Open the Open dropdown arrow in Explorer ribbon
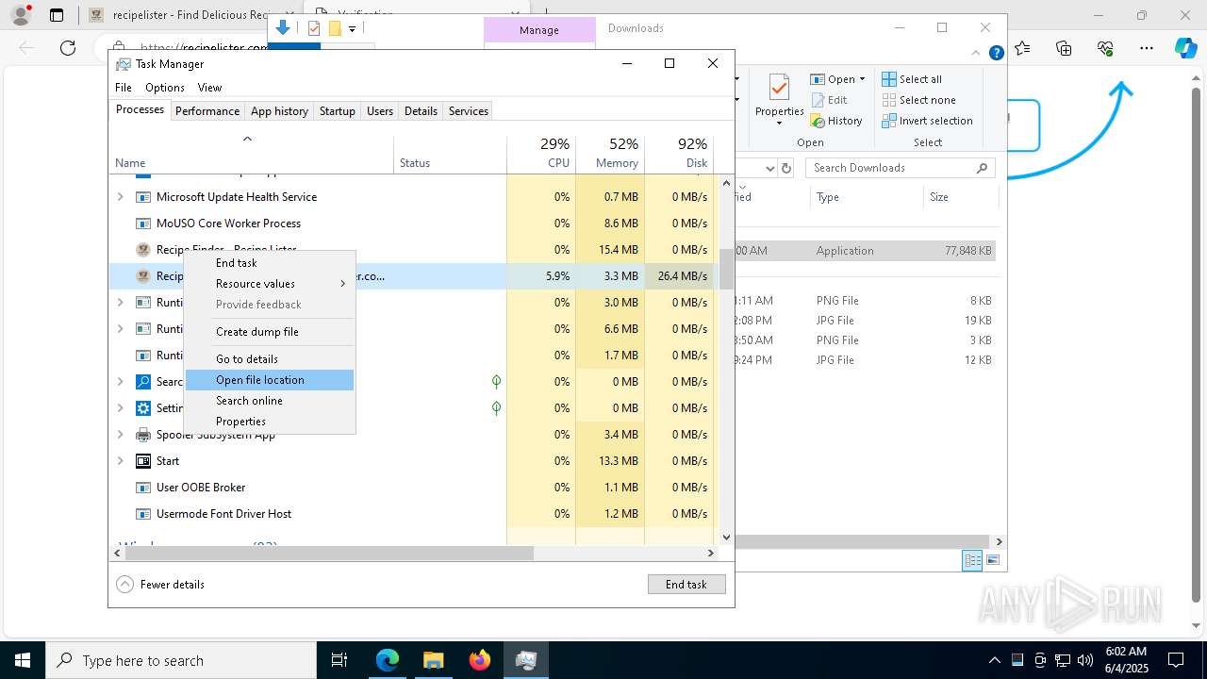The width and height of the screenshot is (1207, 679). pos(862,79)
